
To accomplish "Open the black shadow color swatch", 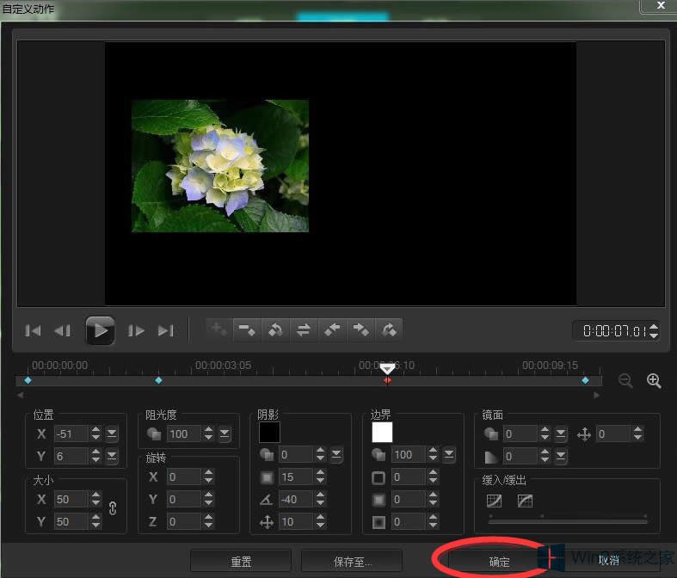I will [x=269, y=432].
